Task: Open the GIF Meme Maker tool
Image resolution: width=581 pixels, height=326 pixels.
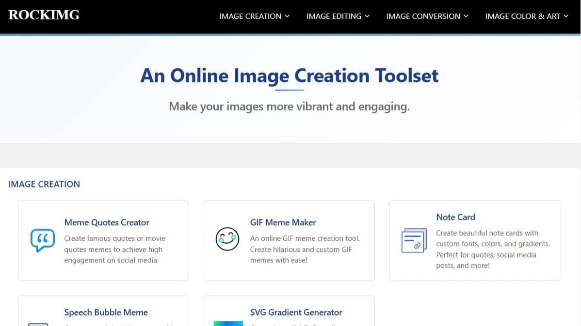Action: click(283, 222)
